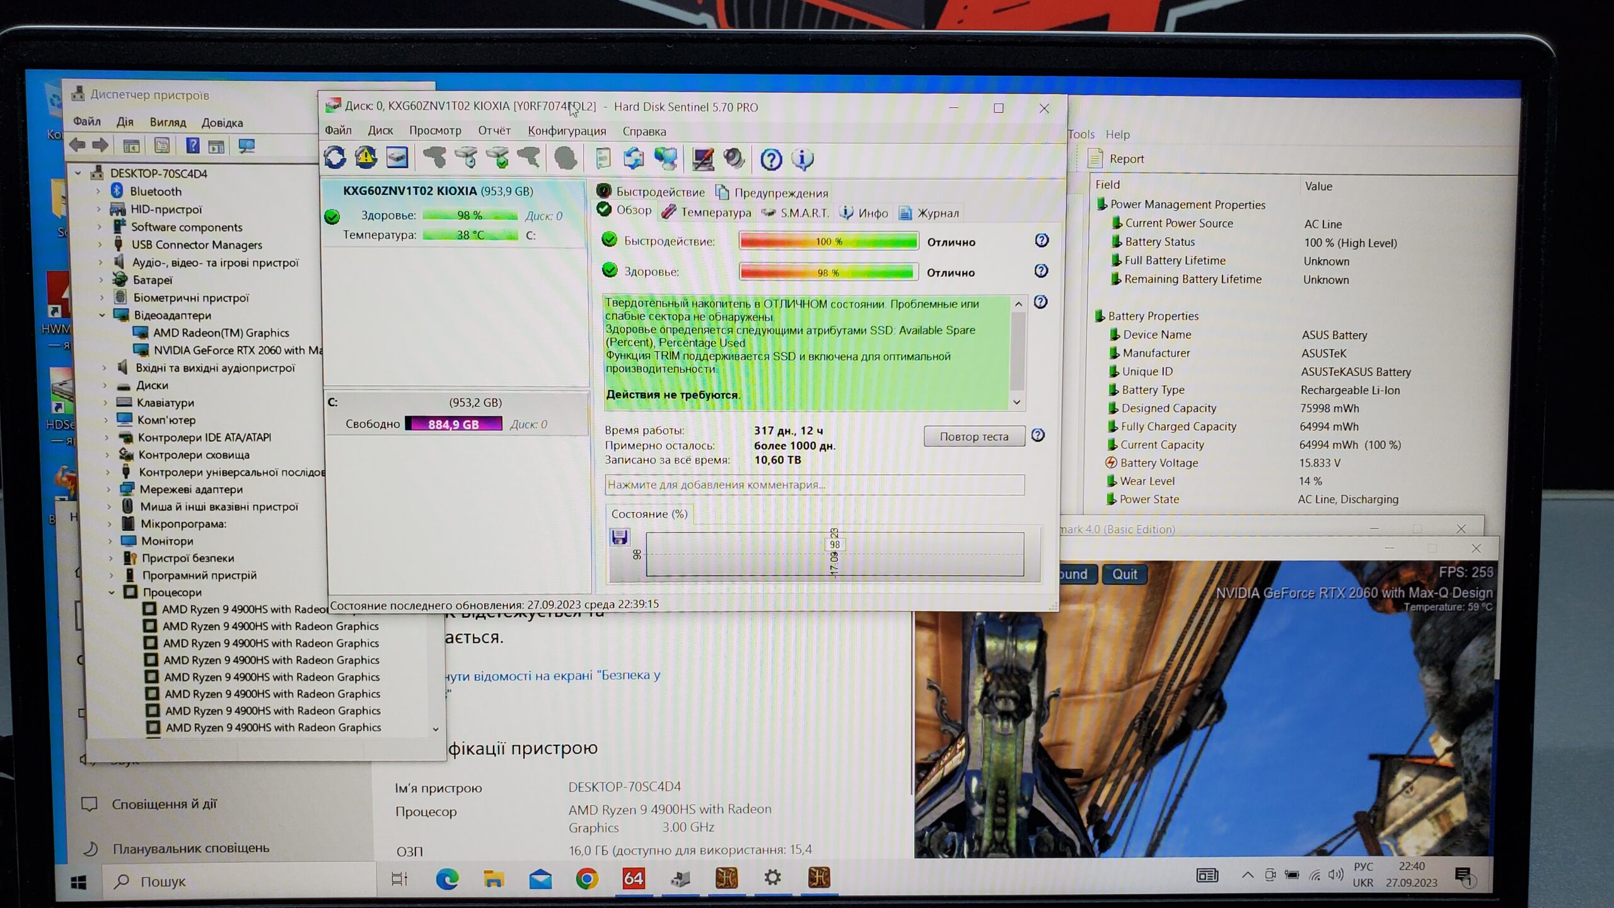Click the refresh disk info toolbar icon
The image size is (1614, 908).
tap(335, 158)
